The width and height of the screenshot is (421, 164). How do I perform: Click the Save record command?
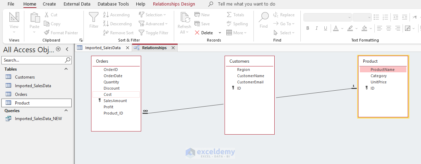click(202, 24)
